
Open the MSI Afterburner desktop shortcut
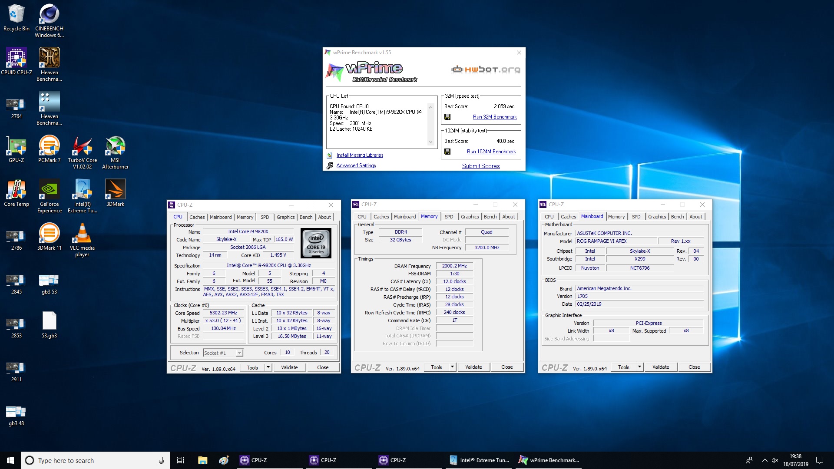tap(115, 152)
